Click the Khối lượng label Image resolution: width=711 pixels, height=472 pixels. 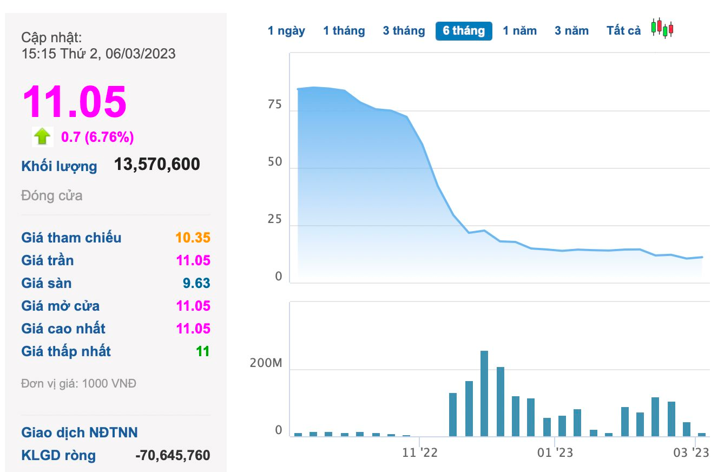click(60, 166)
